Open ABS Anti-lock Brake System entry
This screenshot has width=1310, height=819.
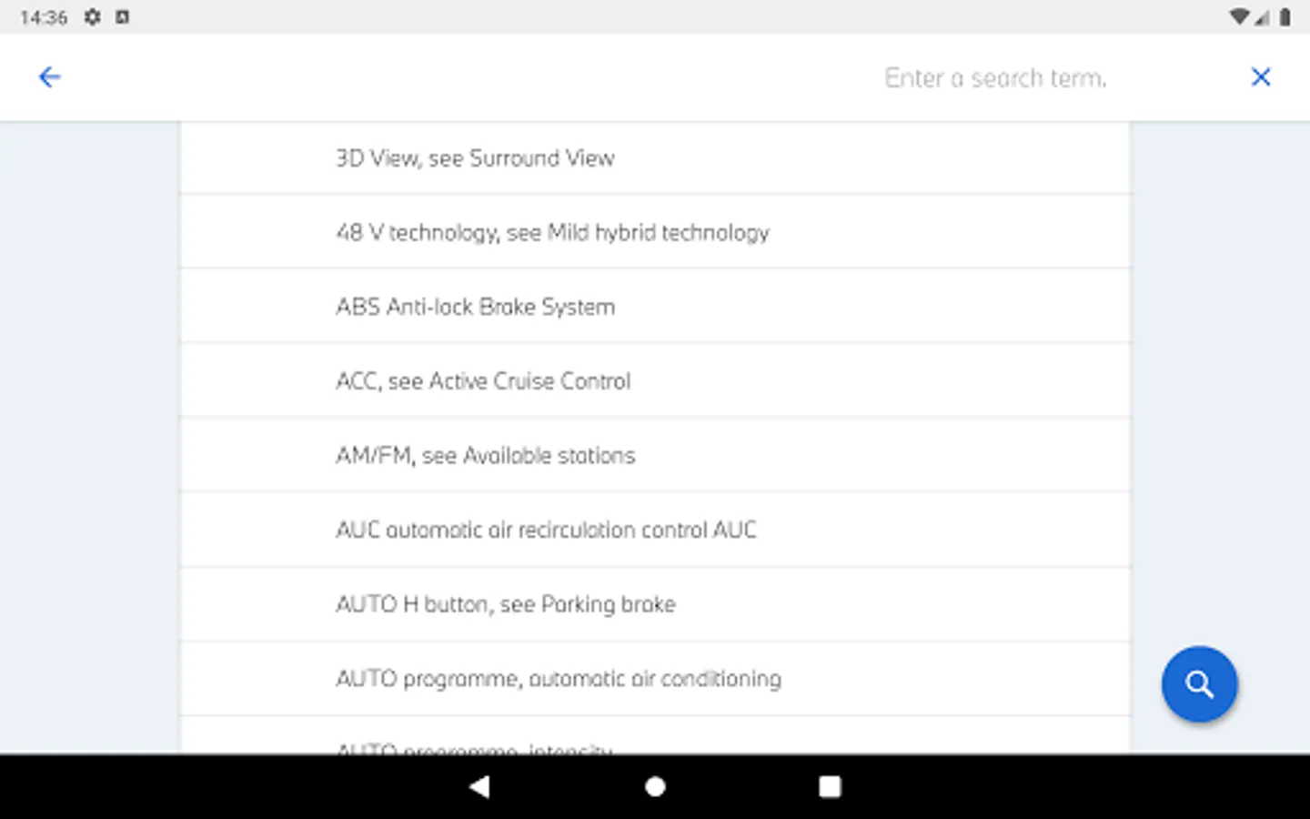(475, 308)
